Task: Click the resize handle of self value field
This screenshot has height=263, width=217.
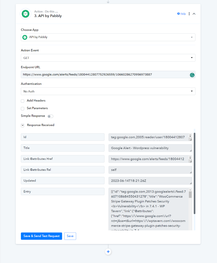Action: pos(191,172)
